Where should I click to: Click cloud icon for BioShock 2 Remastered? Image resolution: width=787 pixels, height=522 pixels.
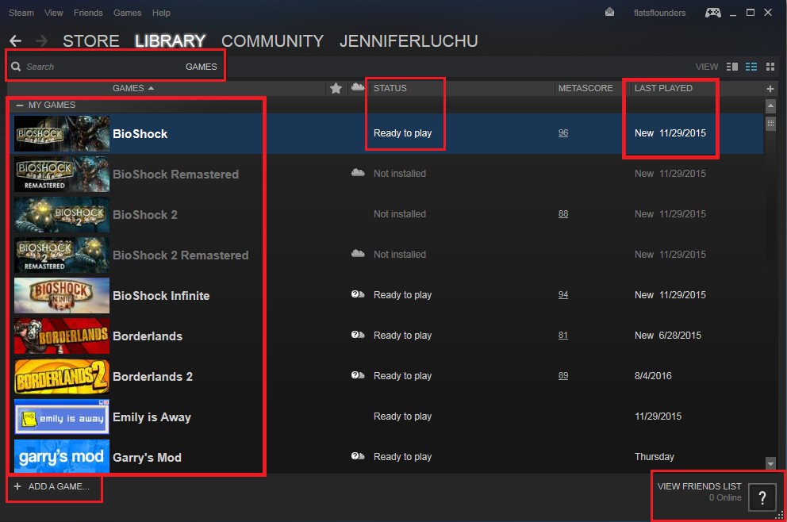click(x=358, y=254)
